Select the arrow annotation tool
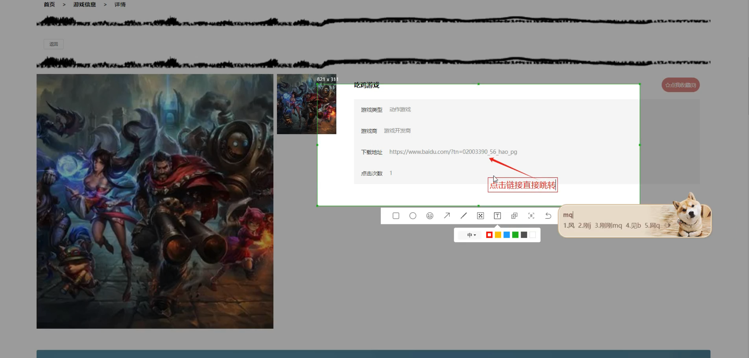Image resolution: width=749 pixels, height=358 pixels. (446, 216)
